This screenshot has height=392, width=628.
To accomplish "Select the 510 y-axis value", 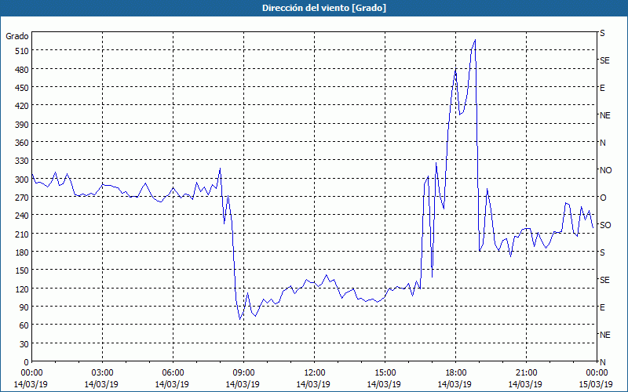I will (x=22, y=51).
